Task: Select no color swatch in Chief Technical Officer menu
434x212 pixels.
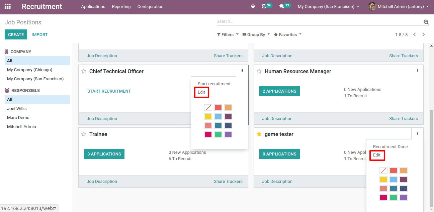Action: click(x=208, y=108)
